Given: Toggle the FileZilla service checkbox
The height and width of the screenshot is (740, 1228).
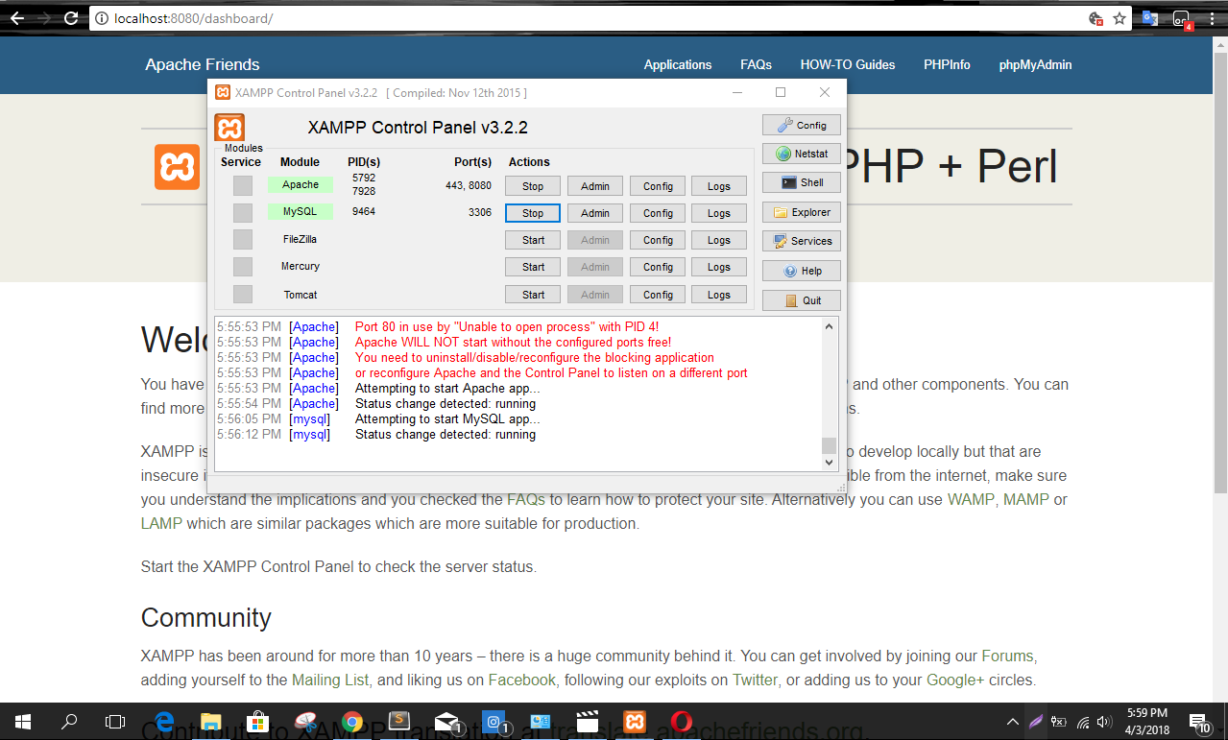Looking at the screenshot, I should click(x=243, y=239).
